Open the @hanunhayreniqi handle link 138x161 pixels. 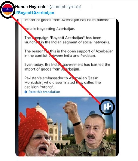point(65,7)
